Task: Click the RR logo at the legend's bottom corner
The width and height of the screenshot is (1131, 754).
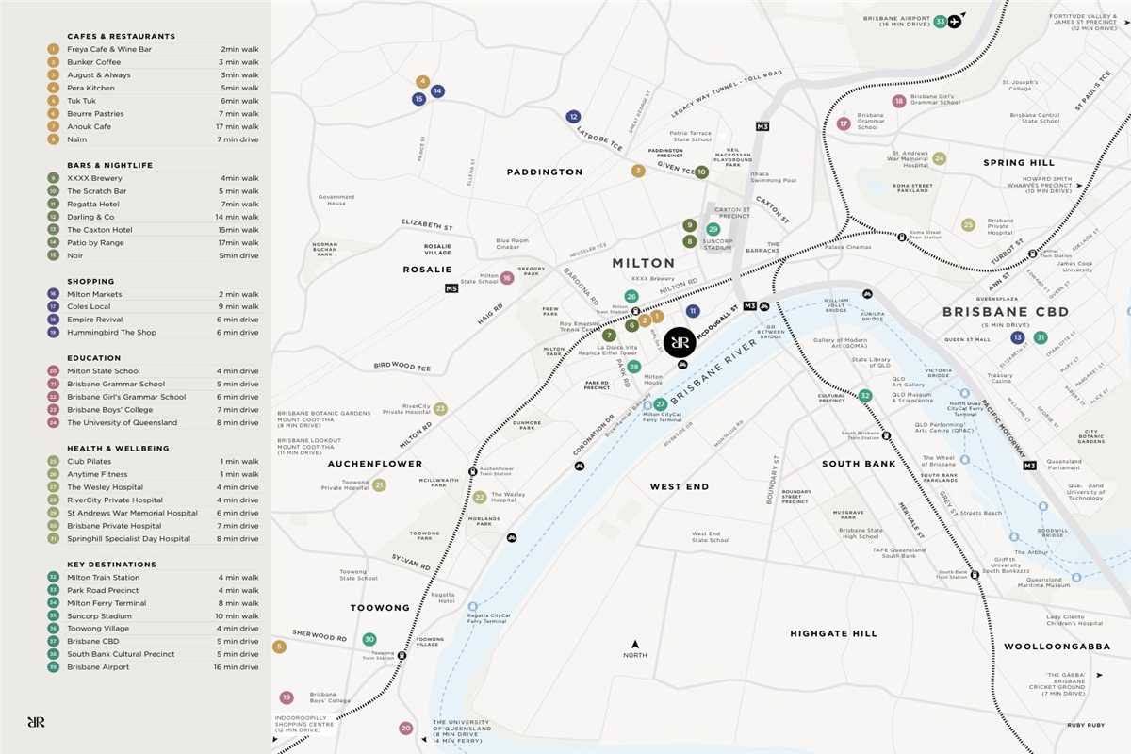Action: pyautogui.click(x=36, y=722)
